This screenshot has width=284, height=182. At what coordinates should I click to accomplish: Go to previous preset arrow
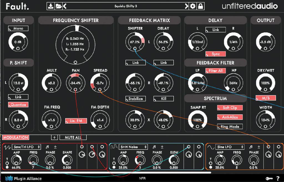(x=65, y=6)
